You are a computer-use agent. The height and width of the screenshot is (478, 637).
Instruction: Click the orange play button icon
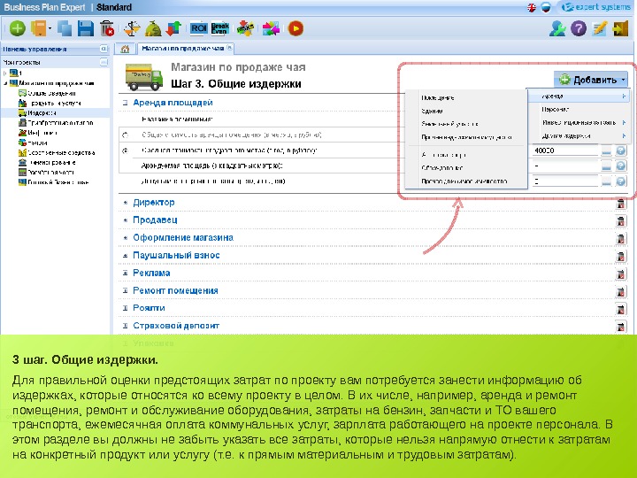295,28
